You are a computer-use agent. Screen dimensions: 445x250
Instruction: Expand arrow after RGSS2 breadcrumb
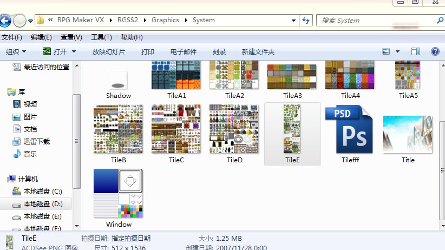145,21
